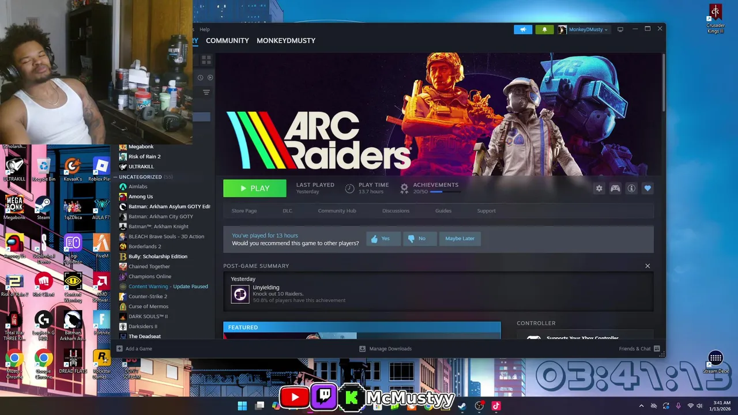
Task: Select Curse of Mermos in library
Action: pos(148,307)
